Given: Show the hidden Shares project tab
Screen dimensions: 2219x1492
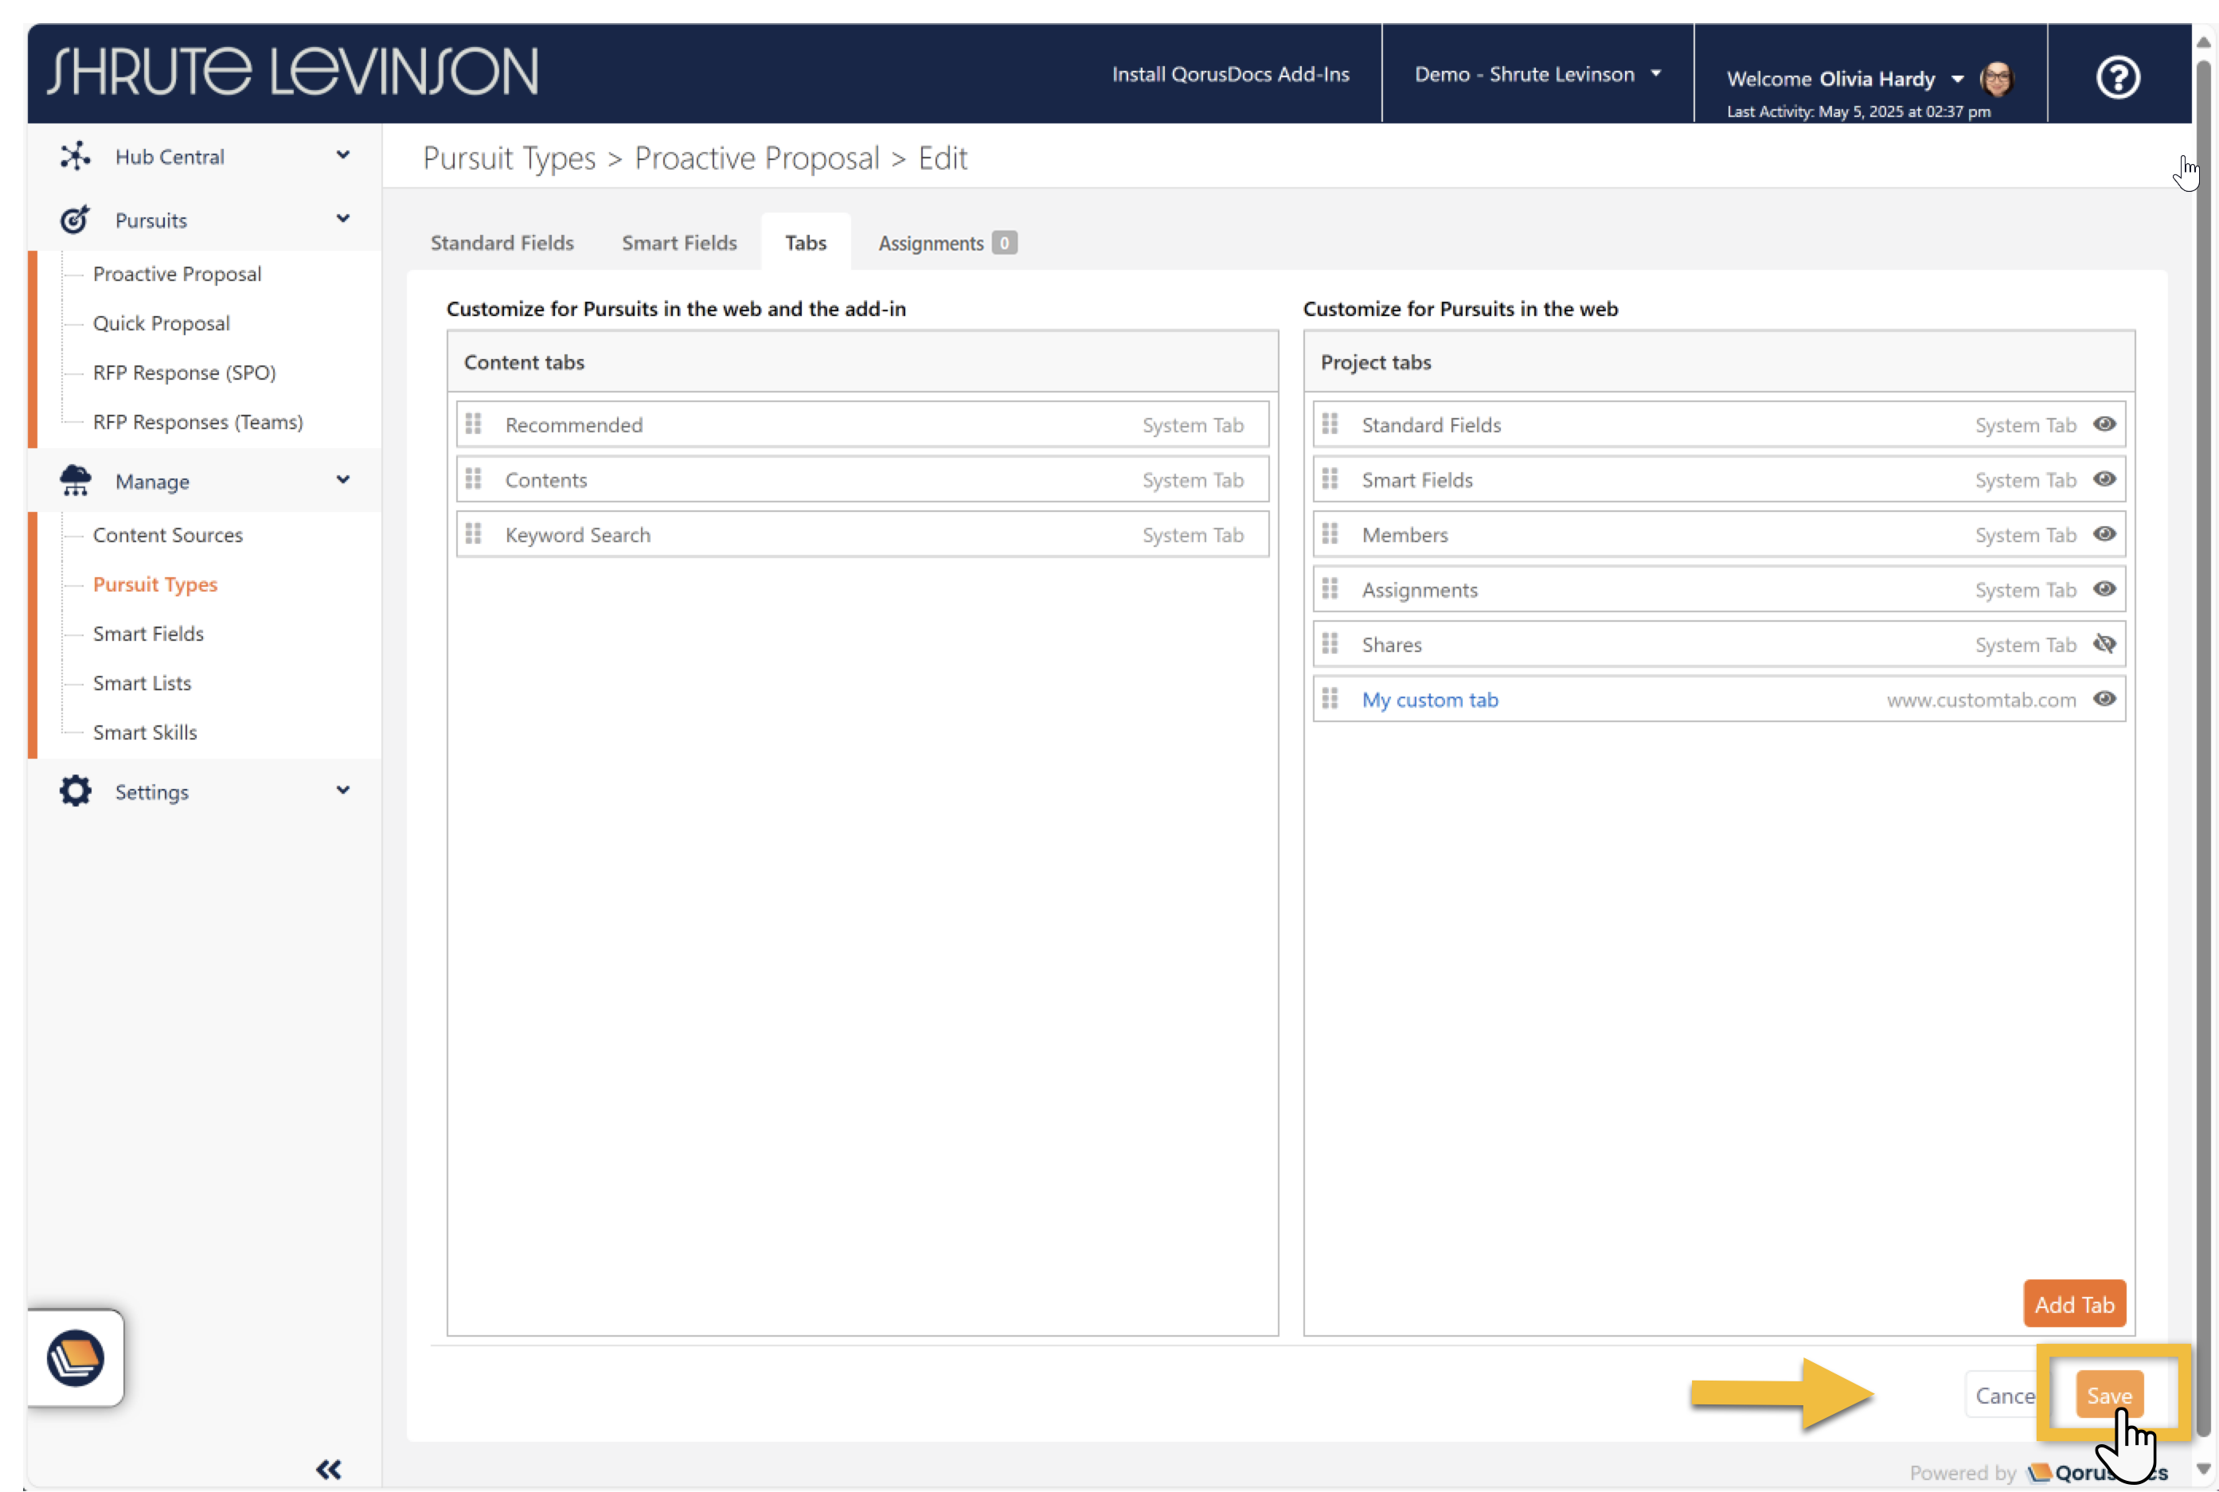Looking at the screenshot, I should pos(2104,644).
